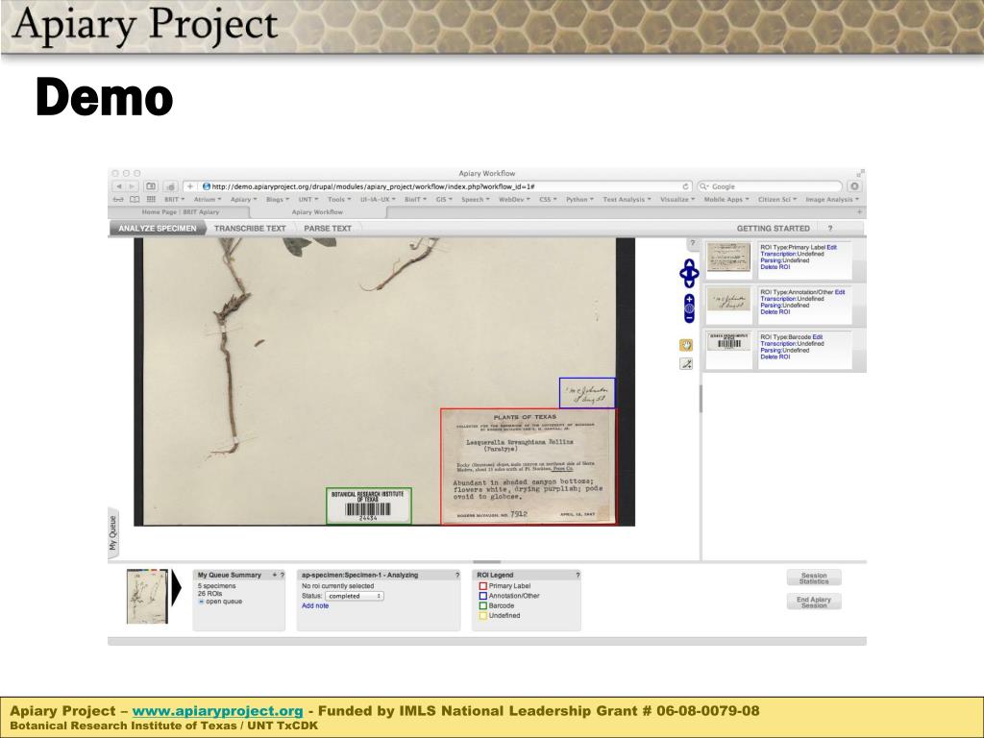Switch to the Parse Text tab
984x738 pixels.
pos(328,229)
